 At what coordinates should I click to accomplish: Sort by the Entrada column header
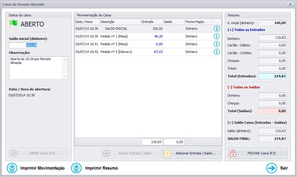(152, 22)
